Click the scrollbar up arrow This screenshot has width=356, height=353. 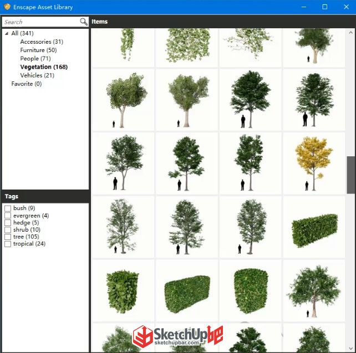pyautogui.click(x=350, y=33)
